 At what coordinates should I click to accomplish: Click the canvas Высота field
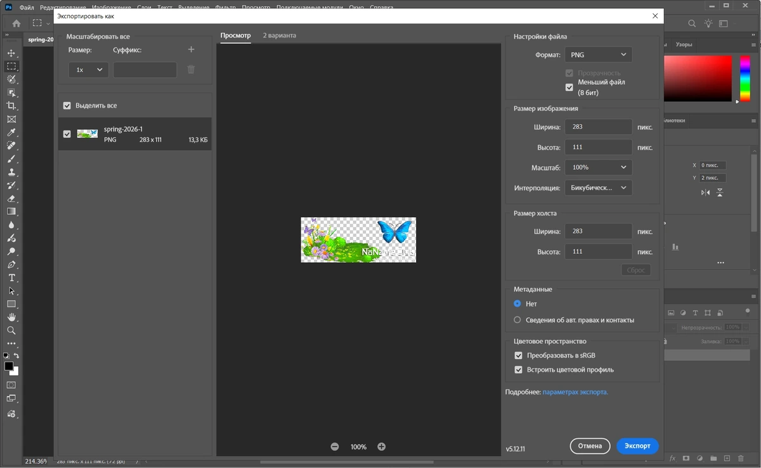click(598, 251)
